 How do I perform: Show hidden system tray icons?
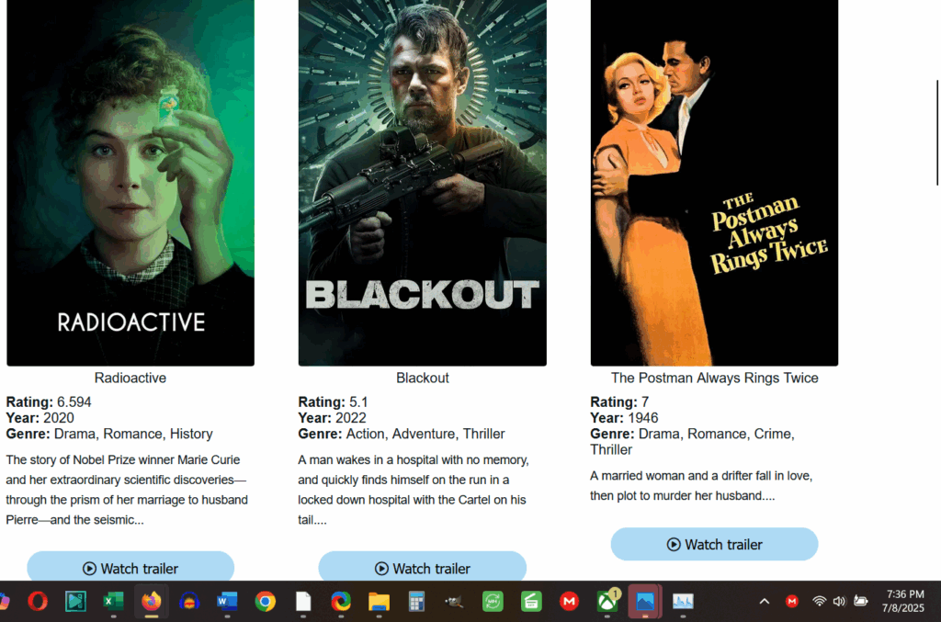764,600
